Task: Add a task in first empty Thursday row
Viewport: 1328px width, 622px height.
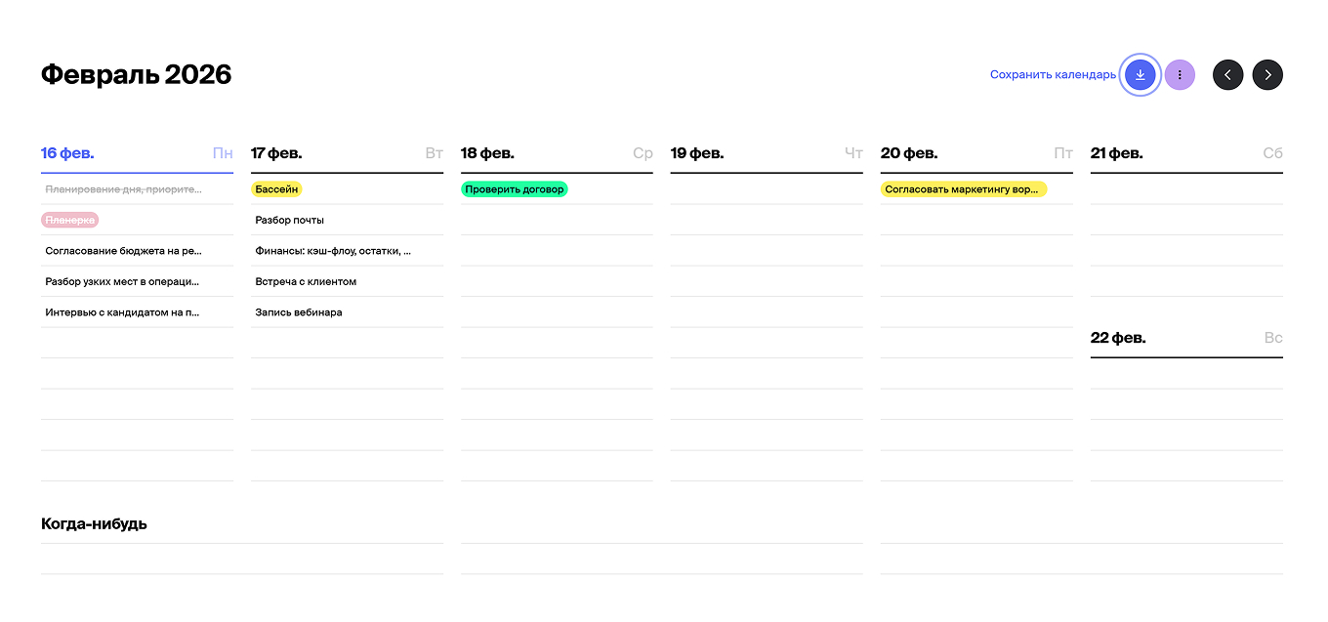Action: (766, 189)
